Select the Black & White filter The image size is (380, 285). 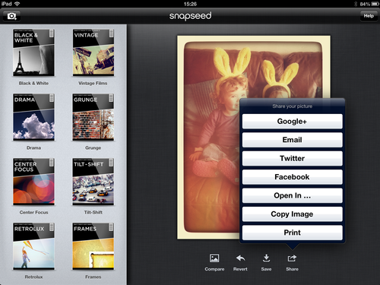click(33, 52)
